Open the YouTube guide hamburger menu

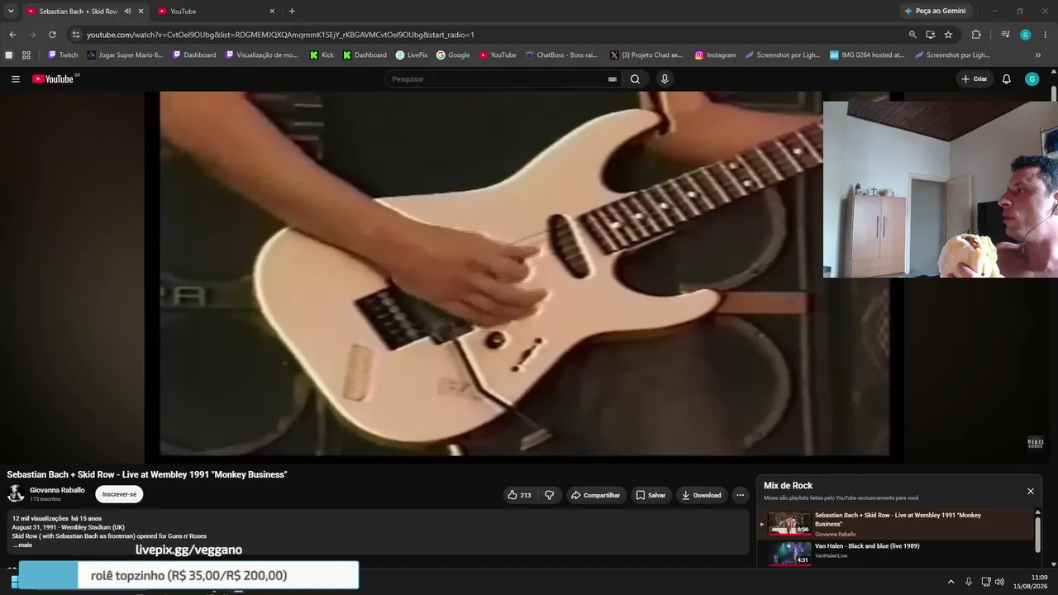tap(16, 79)
